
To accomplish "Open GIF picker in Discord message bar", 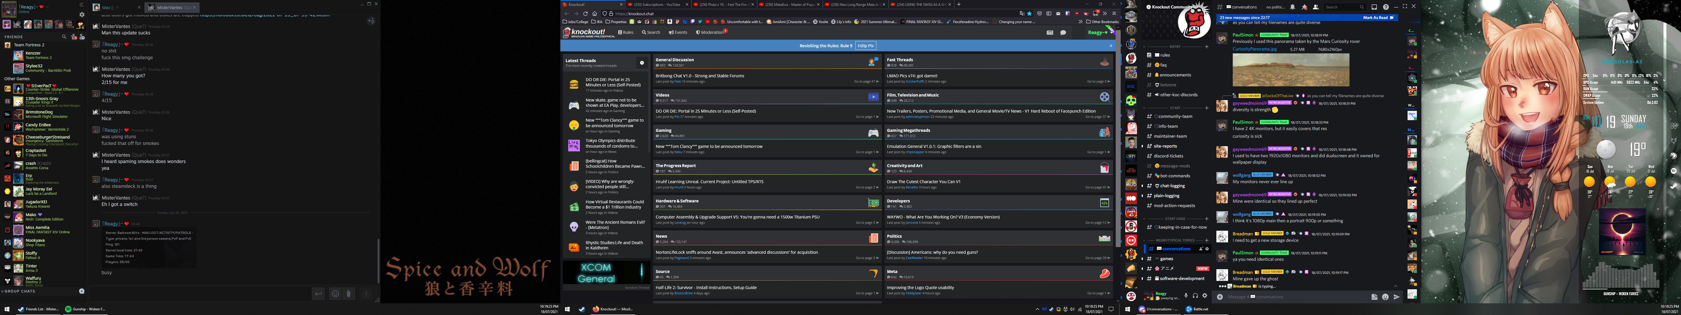I will 1374,297.
